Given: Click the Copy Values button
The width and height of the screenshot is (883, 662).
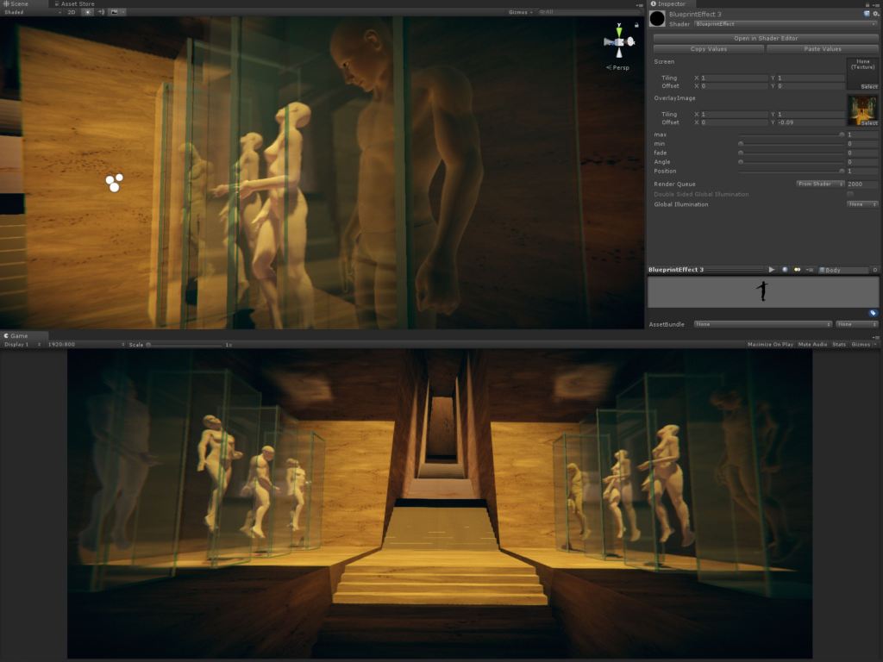Looking at the screenshot, I should pyautogui.click(x=709, y=49).
